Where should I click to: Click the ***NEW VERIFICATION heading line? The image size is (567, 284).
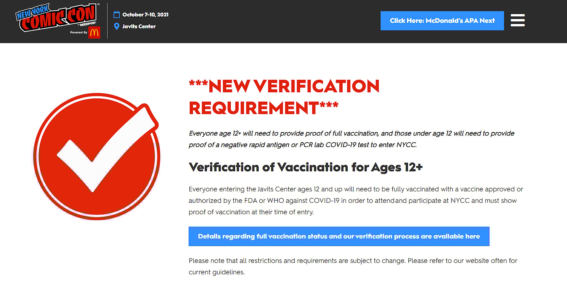(284, 86)
